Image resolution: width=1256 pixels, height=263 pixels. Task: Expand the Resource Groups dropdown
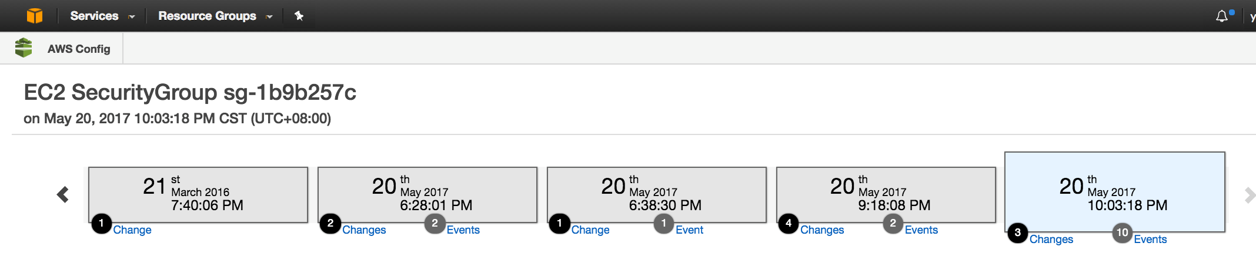[x=215, y=16]
